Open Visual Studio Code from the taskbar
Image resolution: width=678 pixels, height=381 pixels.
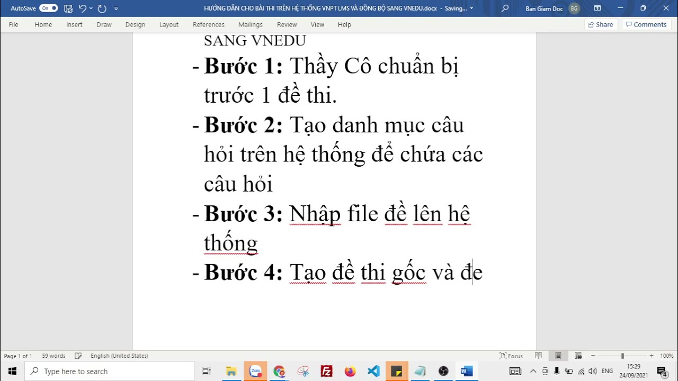tap(373, 371)
